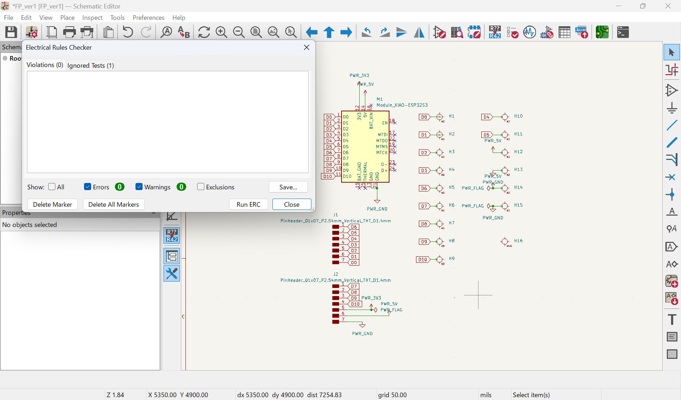Toggle the Errors checkbox
This screenshot has width=681, height=400.
tap(88, 187)
